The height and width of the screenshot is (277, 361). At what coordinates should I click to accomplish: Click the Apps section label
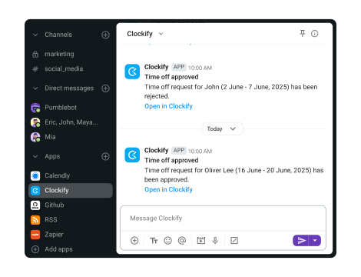coord(52,156)
